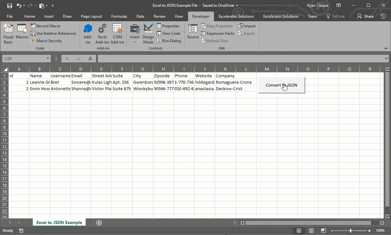The width and height of the screenshot is (391, 235).
Task: Switch to the Formulas ribbon tab
Action: tap(119, 16)
